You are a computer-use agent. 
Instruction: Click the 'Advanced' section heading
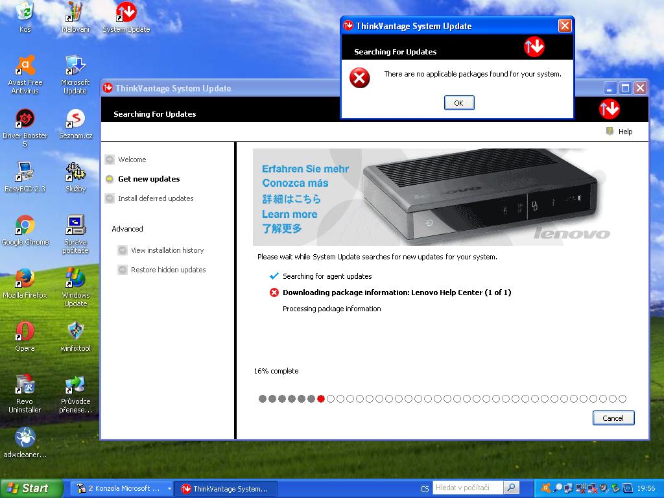tap(127, 229)
